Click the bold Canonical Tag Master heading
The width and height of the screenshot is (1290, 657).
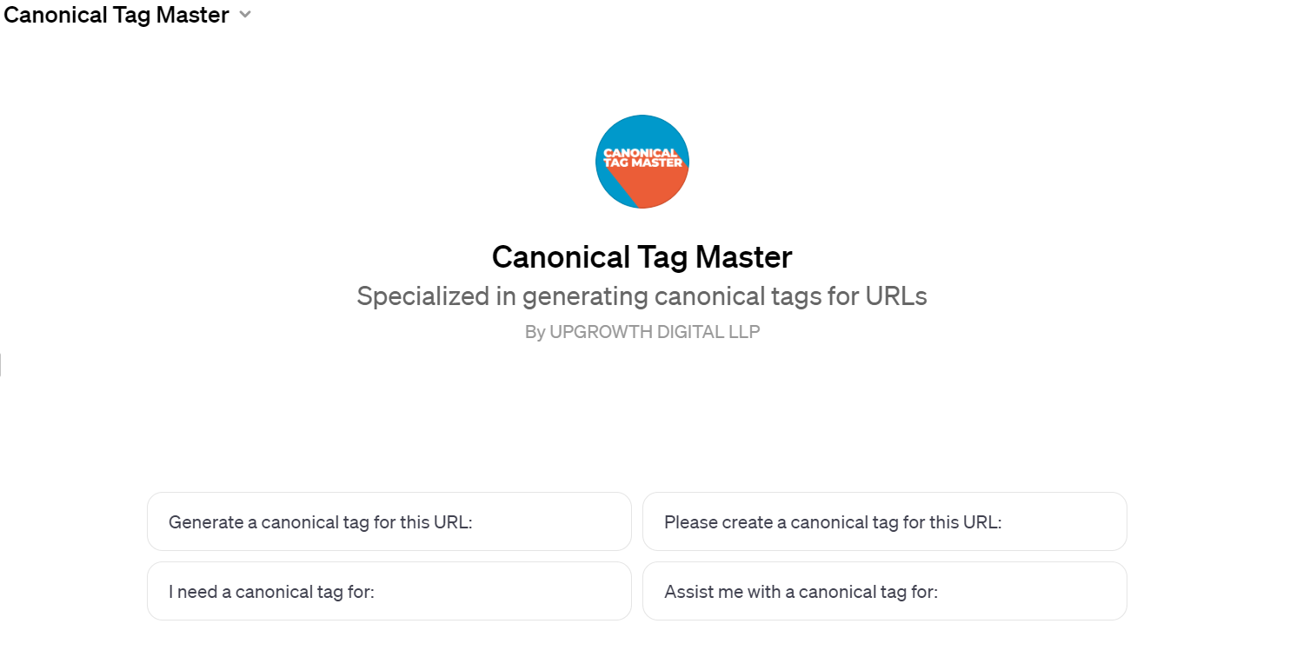point(642,257)
